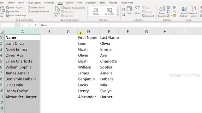Select cell with Elijah Charlotte

(22, 61)
